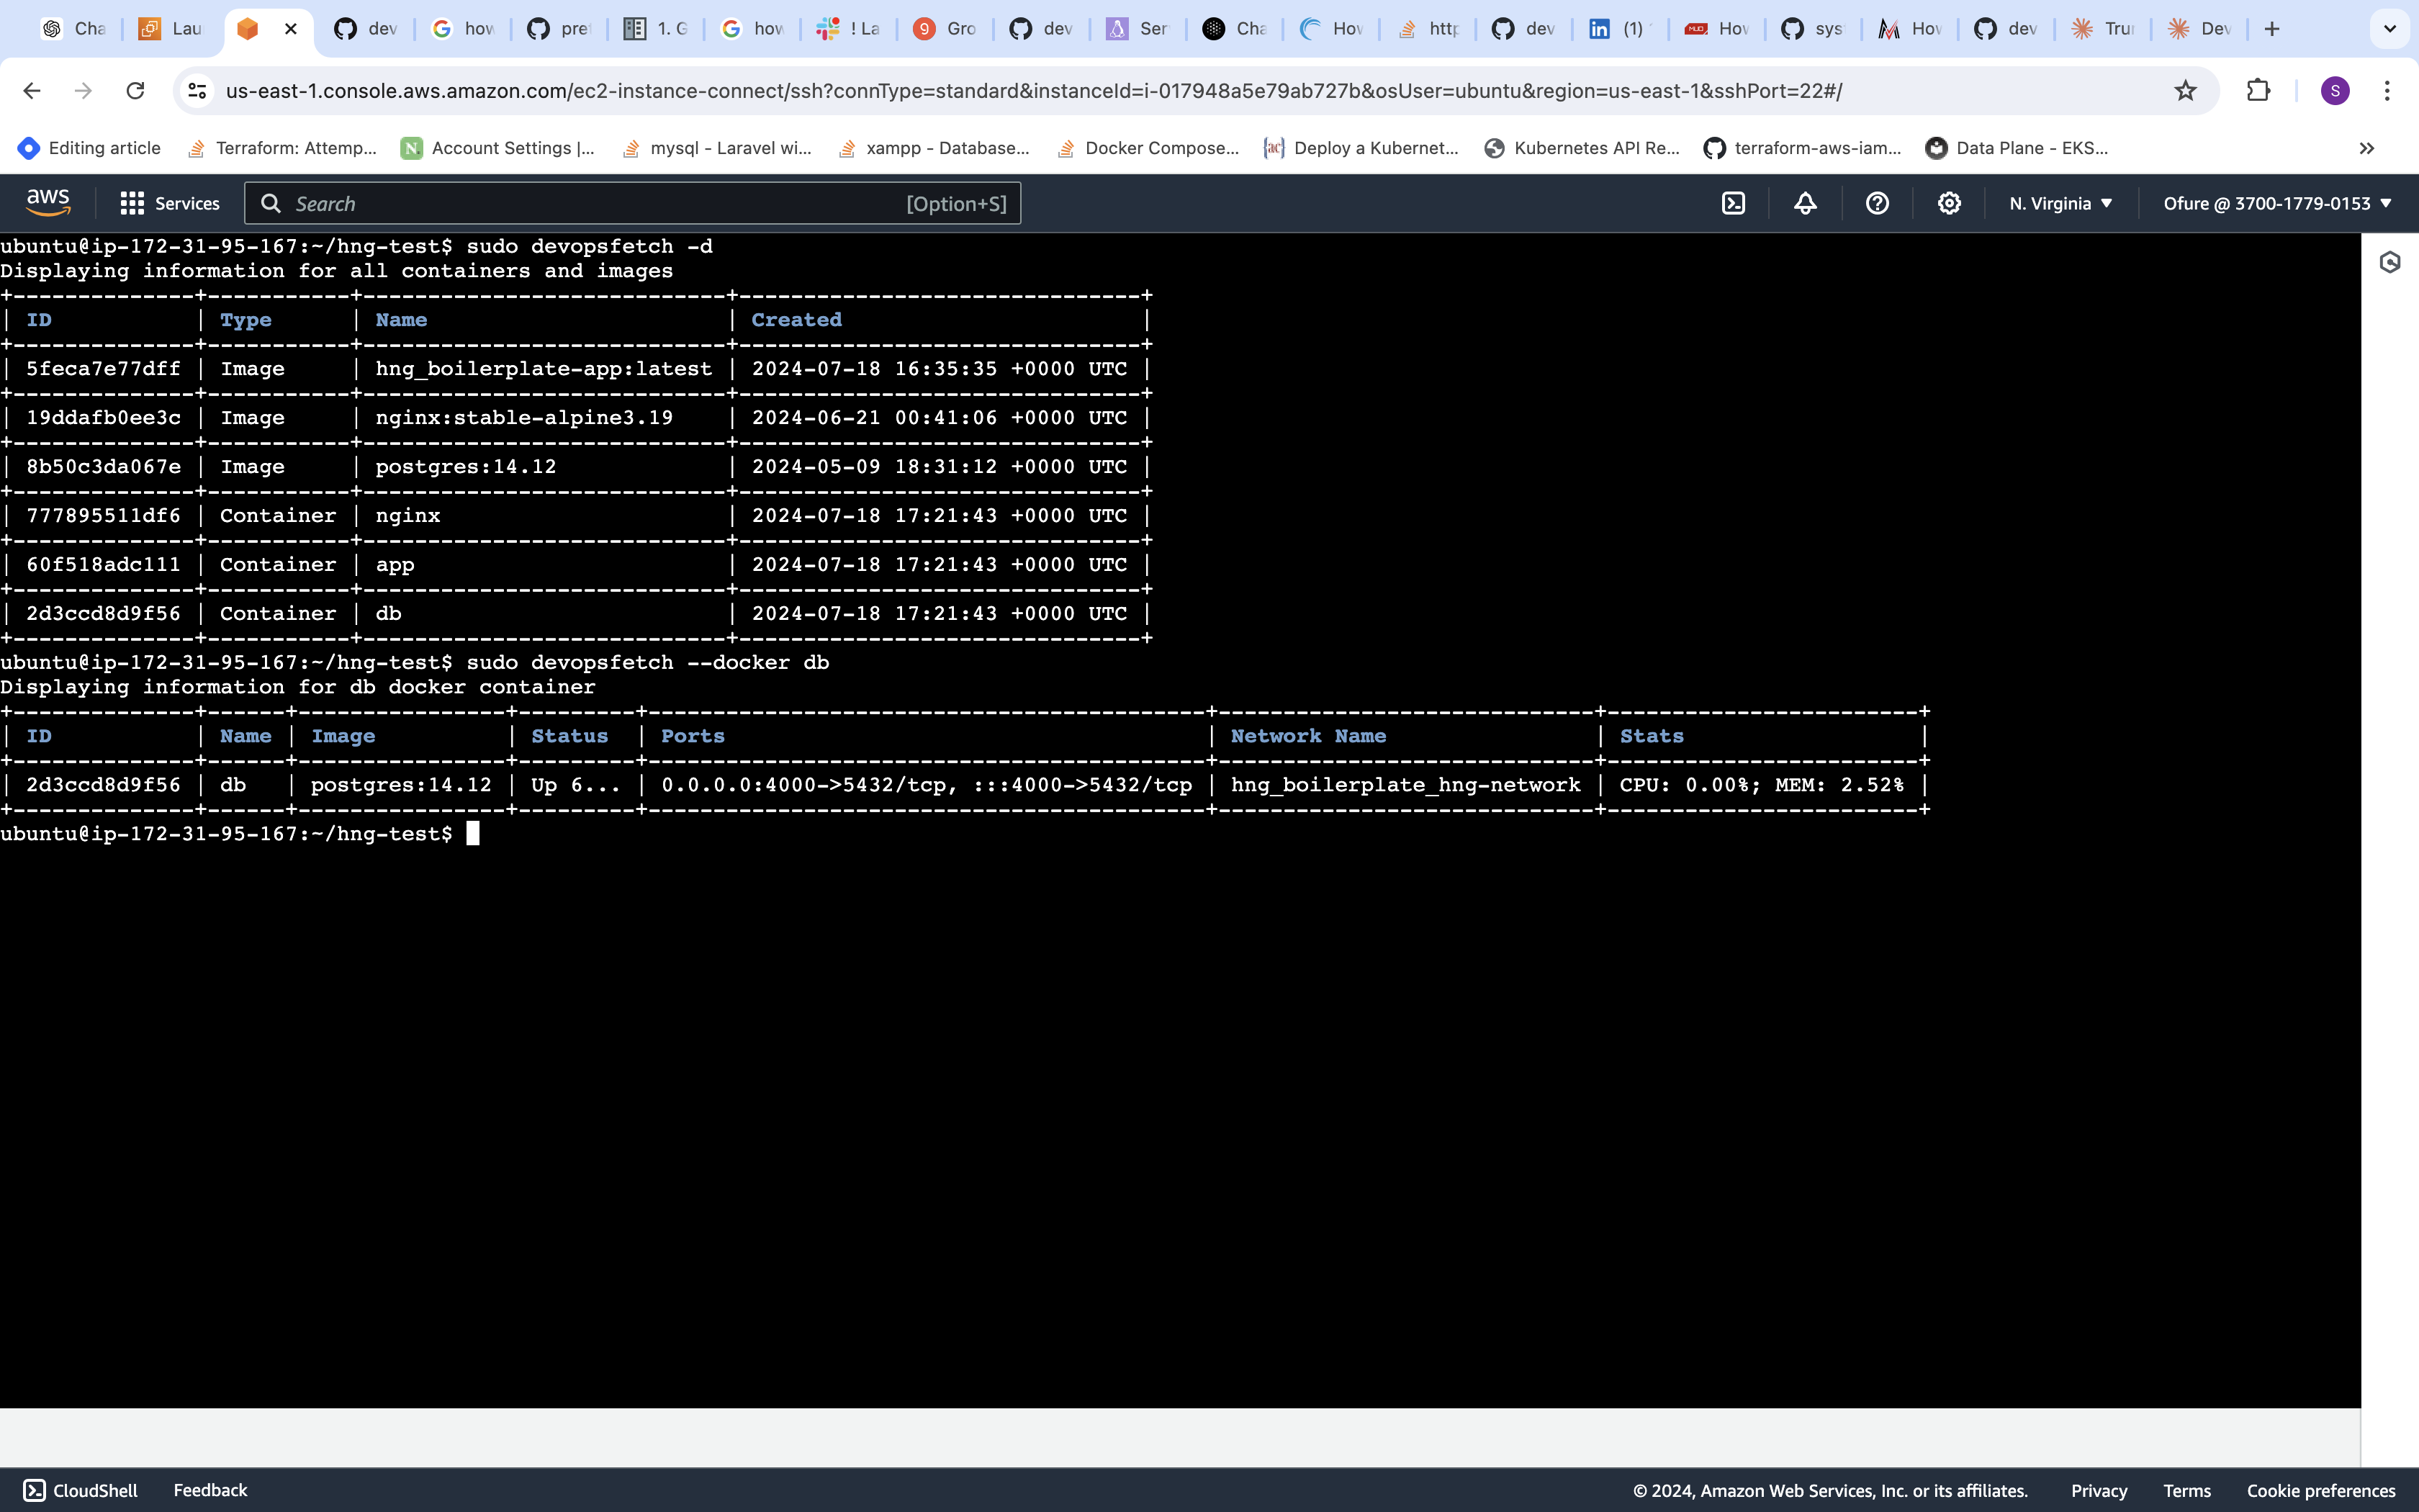The height and width of the screenshot is (1512, 2419).
Task: Open Cookie preferences in the footer
Action: tap(2321, 1490)
